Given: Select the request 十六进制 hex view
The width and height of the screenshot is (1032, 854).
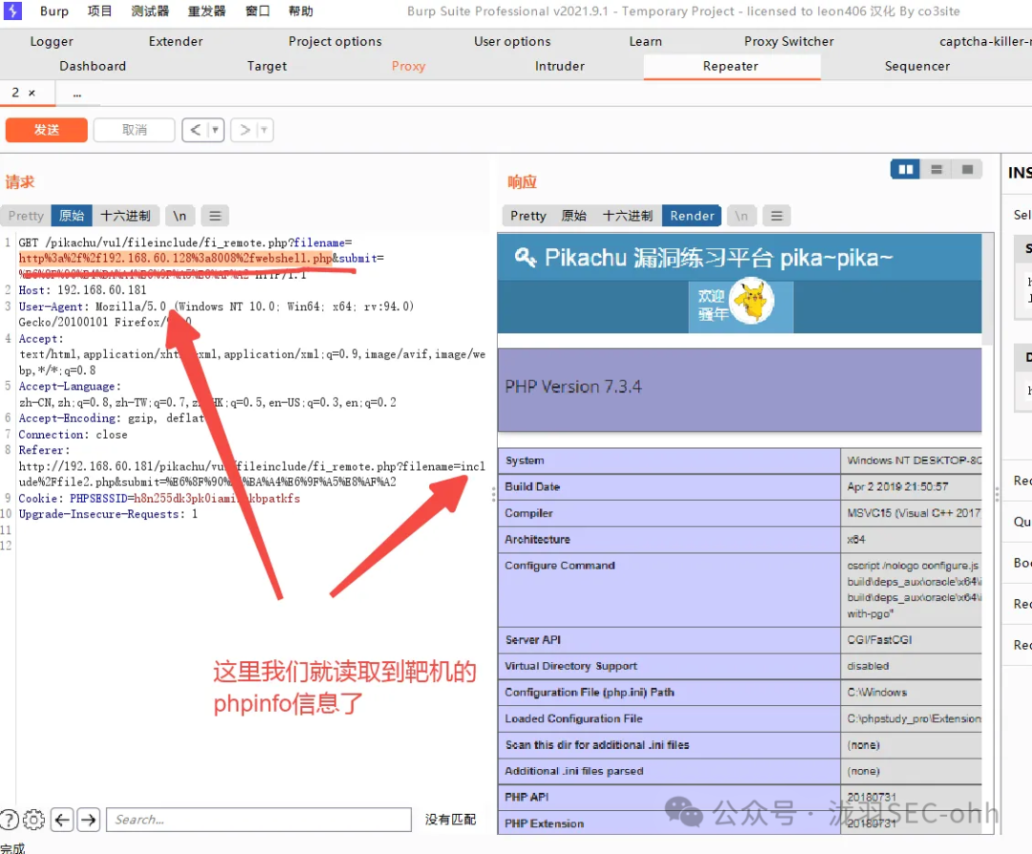Looking at the screenshot, I should pyautogui.click(x=125, y=216).
